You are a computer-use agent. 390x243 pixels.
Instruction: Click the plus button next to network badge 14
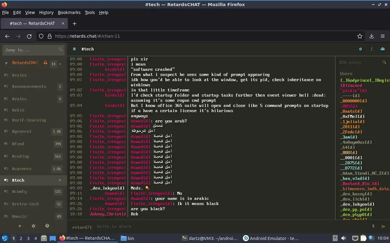click(x=60, y=64)
